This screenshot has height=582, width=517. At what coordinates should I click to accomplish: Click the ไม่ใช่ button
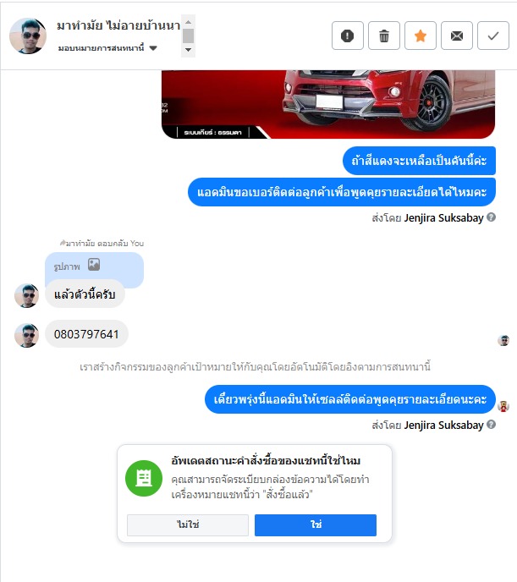[188, 524]
